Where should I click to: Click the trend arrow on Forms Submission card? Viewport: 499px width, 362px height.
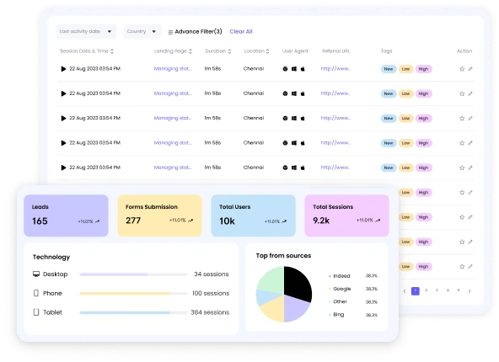click(190, 221)
